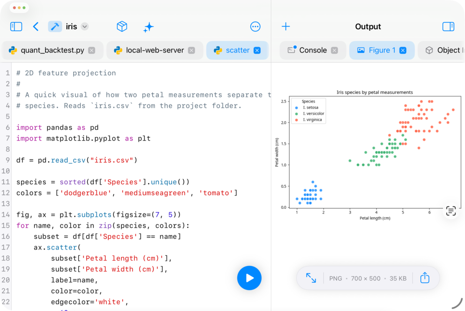Click the Console terminal icon
465x311 pixels.
(292, 50)
